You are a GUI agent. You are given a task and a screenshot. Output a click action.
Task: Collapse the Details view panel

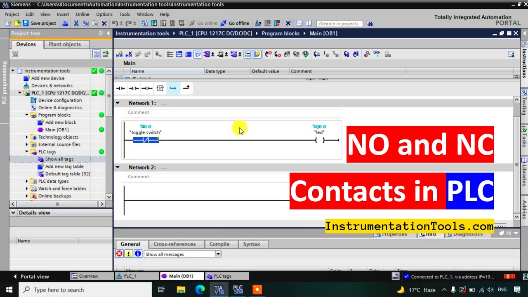13,212
